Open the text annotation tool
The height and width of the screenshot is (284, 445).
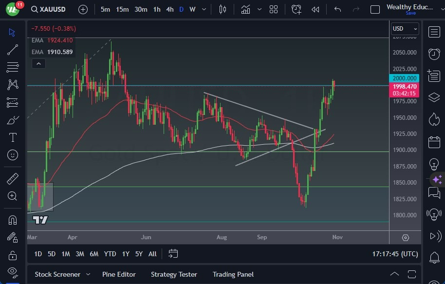tap(13, 137)
